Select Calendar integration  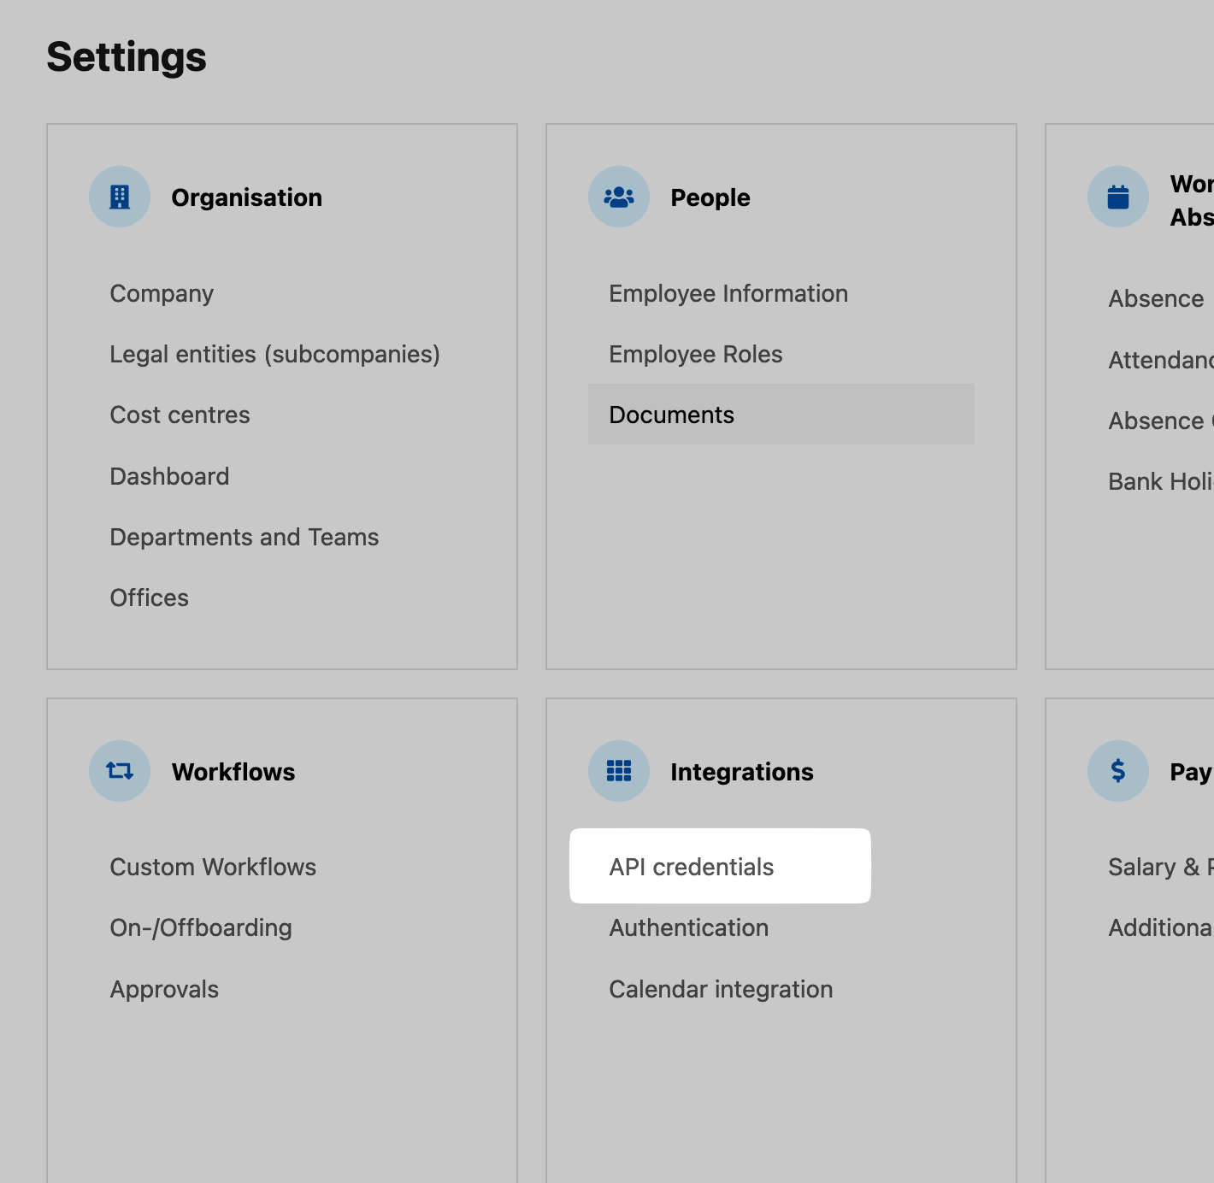(x=720, y=989)
